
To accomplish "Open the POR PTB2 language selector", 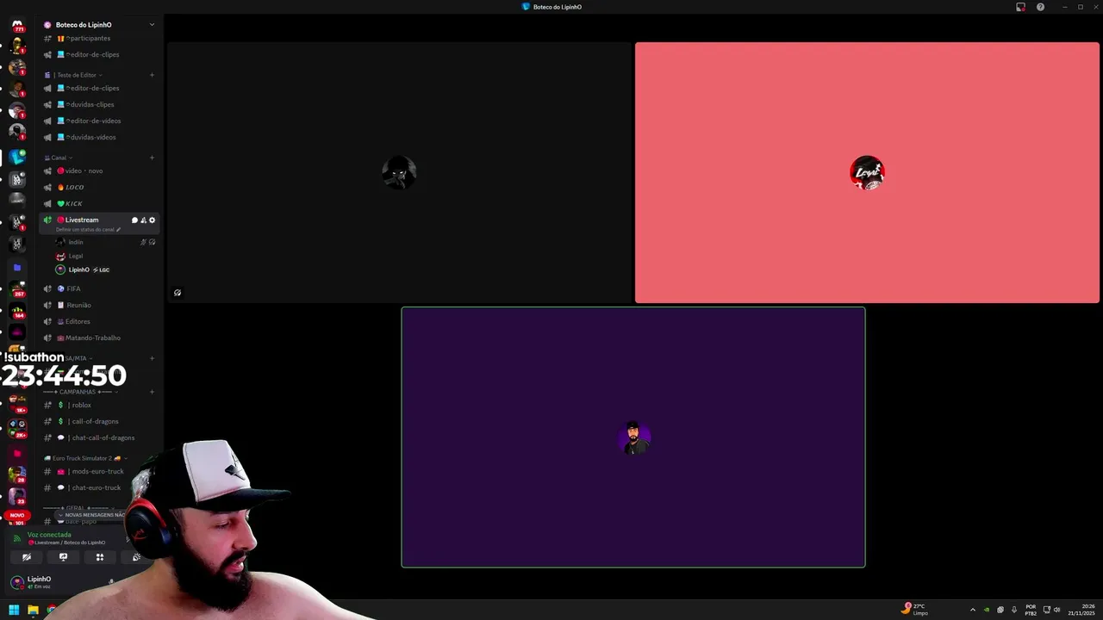I will [1031, 610].
